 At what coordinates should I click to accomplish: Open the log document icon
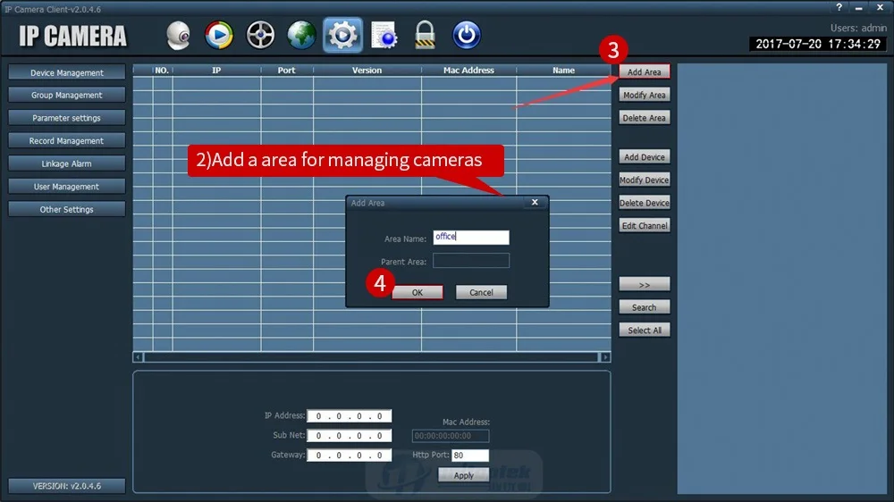tap(384, 35)
